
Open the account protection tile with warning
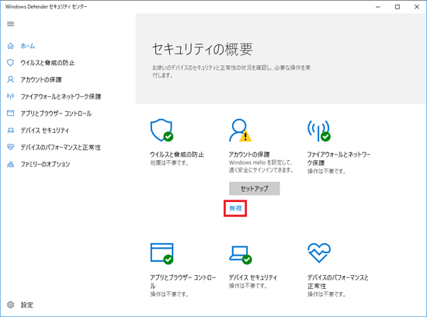tap(240, 131)
